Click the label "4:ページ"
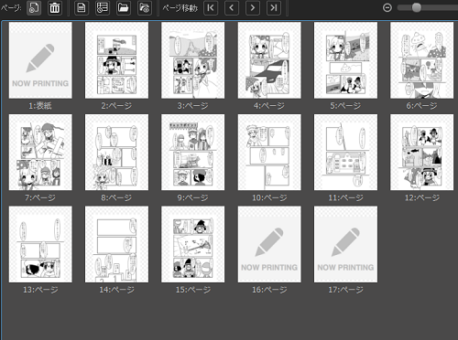The height and width of the screenshot is (340, 458). click(x=269, y=106)
